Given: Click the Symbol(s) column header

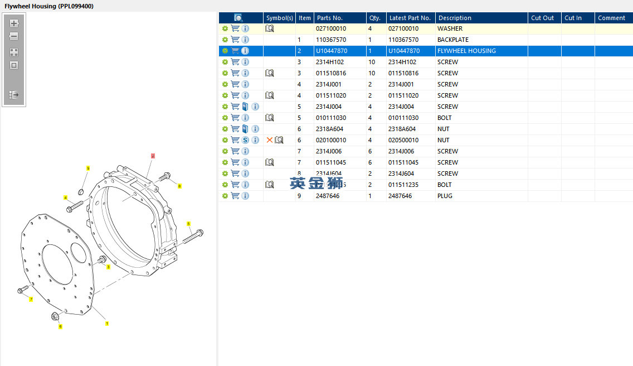Looking at the screenshot, I should (279, 18).
